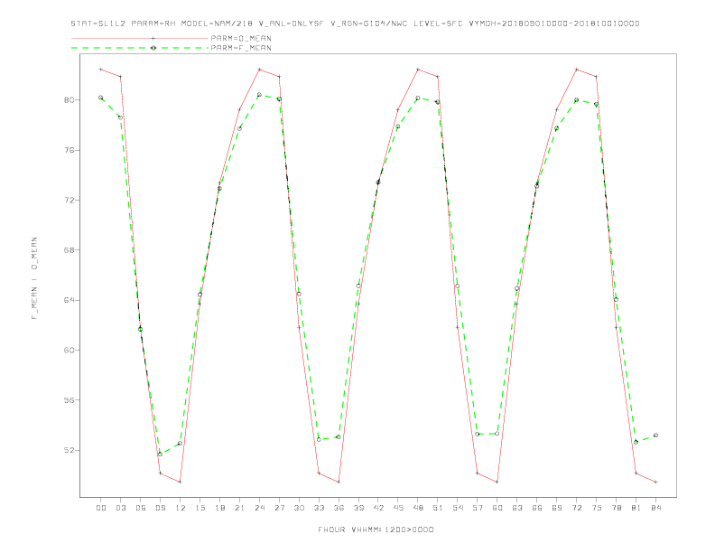
Task: Click the x-axis tick label 21
Action: coord(239,508)
